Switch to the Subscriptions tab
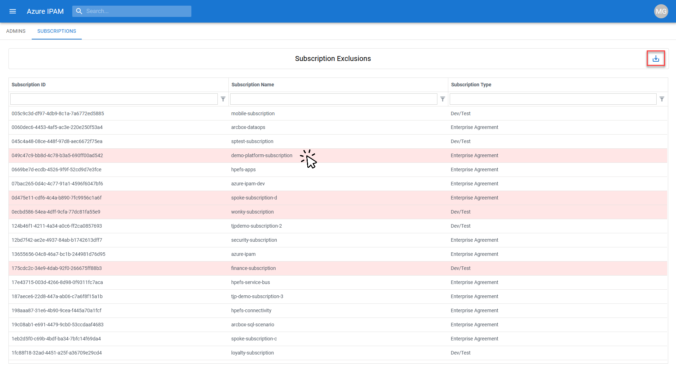Screen dimensions: 676x376 pos(57,31)
